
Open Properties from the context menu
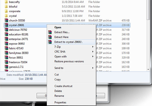[71, 102]
